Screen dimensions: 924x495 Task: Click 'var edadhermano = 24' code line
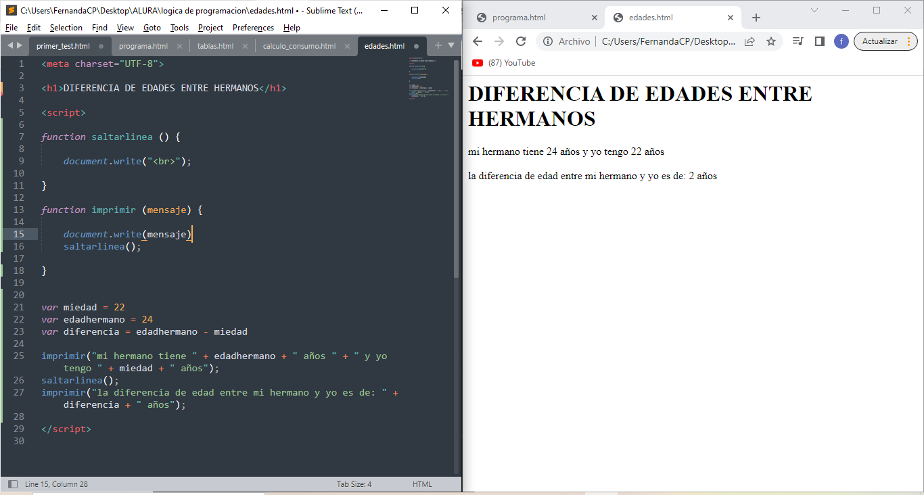[97, 319]
